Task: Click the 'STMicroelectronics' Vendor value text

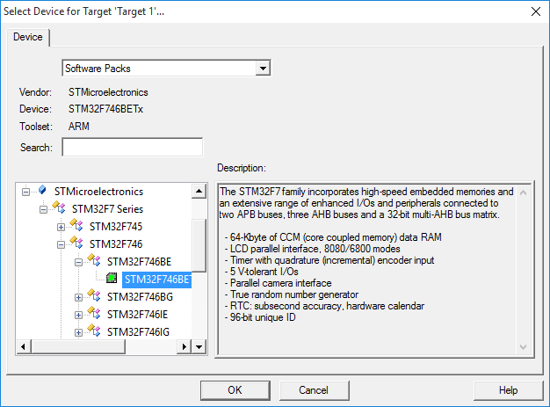Action: click(108, 92)
